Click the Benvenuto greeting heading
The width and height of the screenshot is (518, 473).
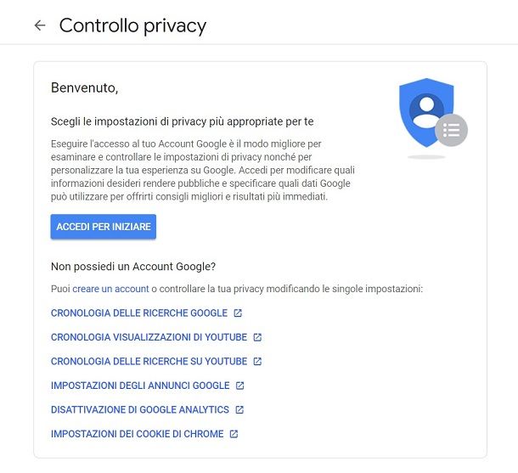85,87
